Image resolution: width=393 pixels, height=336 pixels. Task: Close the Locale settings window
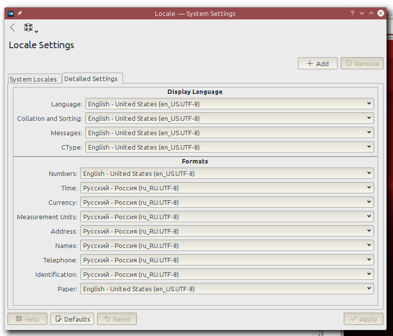[x=381, y=13]
